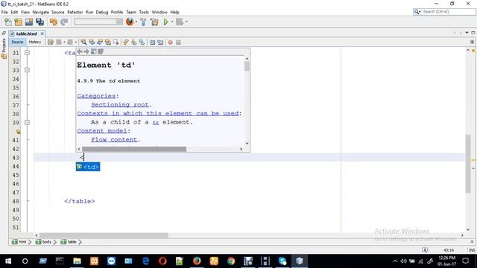Switch to the History view tab

pos(35,42)
